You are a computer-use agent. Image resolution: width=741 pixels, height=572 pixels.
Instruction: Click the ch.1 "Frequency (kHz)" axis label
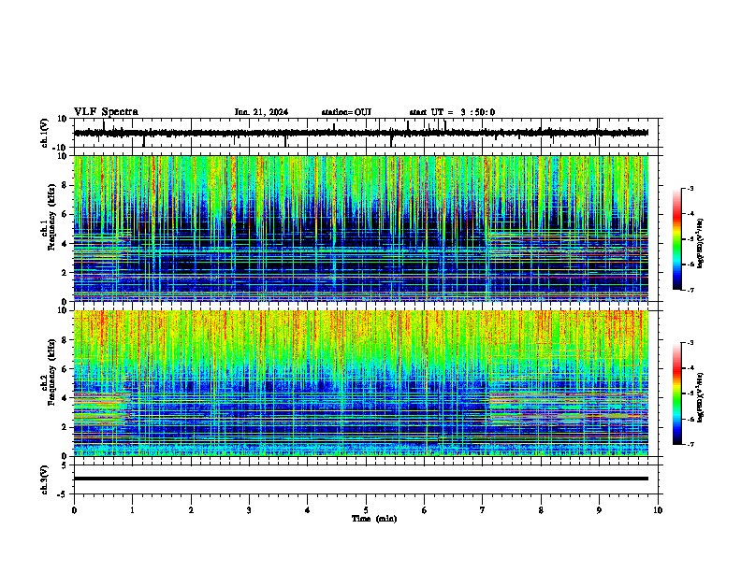pos(51,217)
